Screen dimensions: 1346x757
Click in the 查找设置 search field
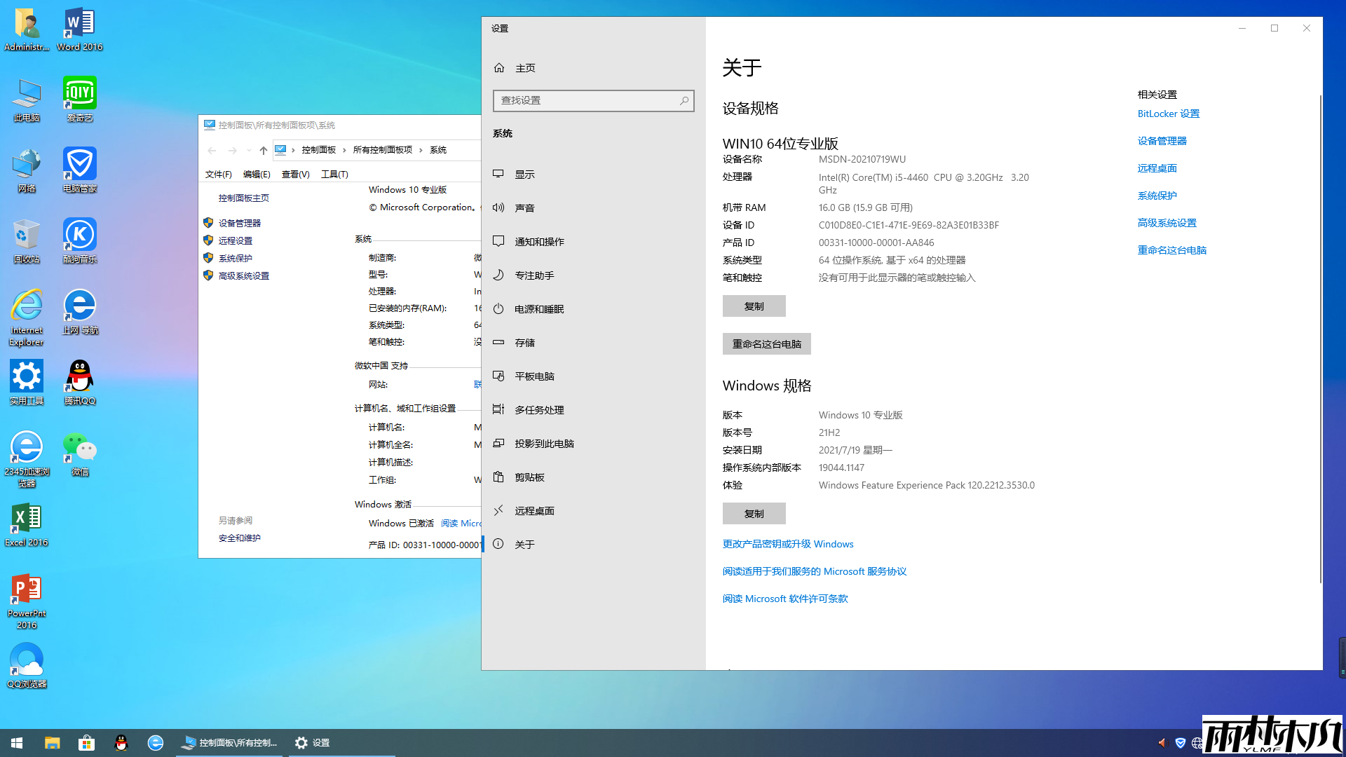coord(593,101)
